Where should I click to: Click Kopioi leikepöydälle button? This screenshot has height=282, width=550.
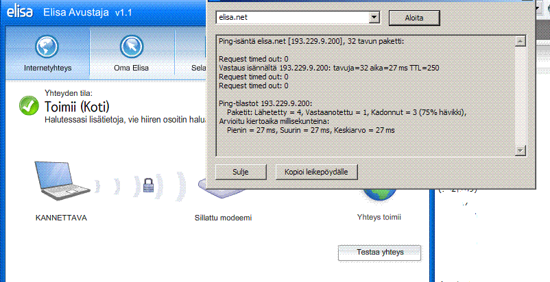(316, 172)
